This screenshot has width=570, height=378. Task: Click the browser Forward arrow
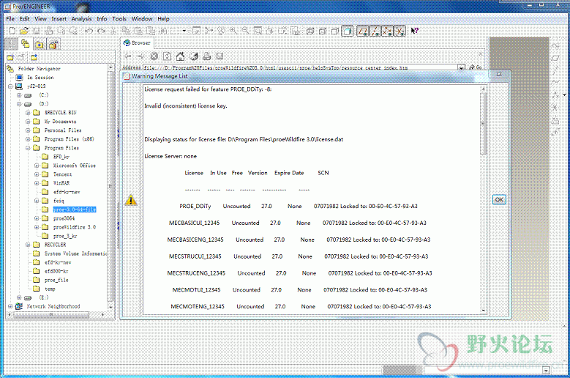point(141,56)
